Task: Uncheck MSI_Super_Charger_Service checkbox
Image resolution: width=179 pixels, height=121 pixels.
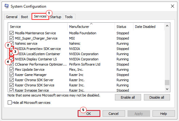Action: click(x=11, y=38)
